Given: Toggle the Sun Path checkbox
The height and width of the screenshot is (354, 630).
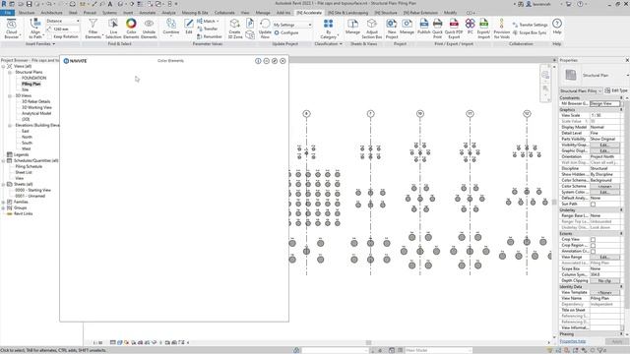Looking at the screenshot, I should 593,205.
